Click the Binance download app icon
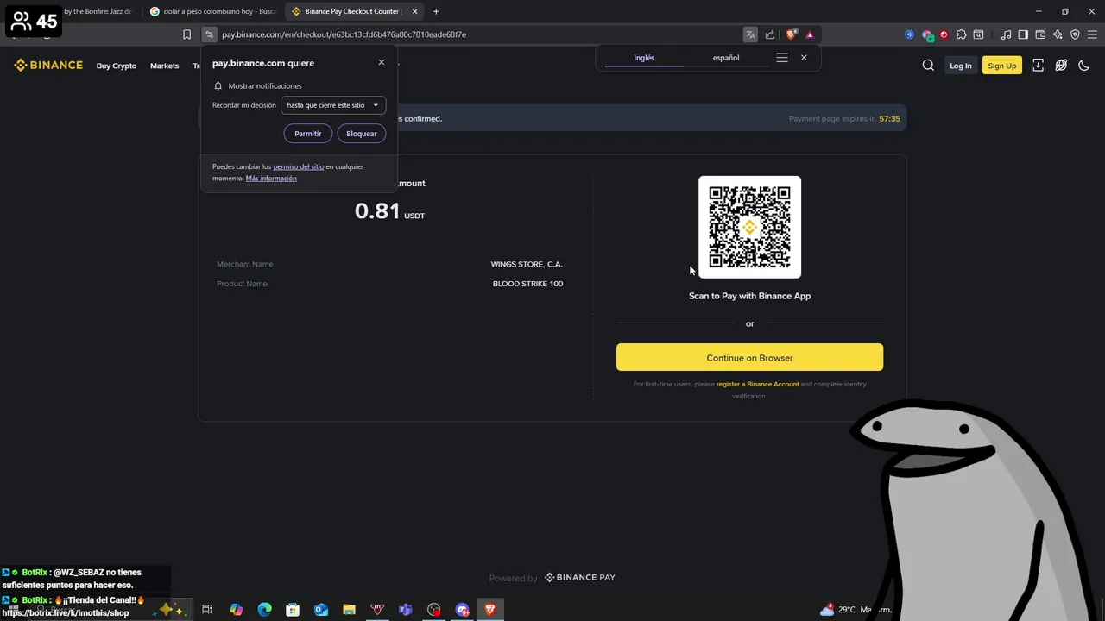The image size is (1105, 621). point(1038,66)
